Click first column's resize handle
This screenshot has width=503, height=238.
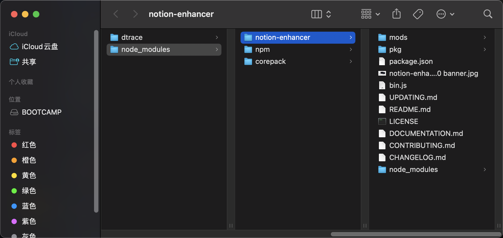[231, 226]
